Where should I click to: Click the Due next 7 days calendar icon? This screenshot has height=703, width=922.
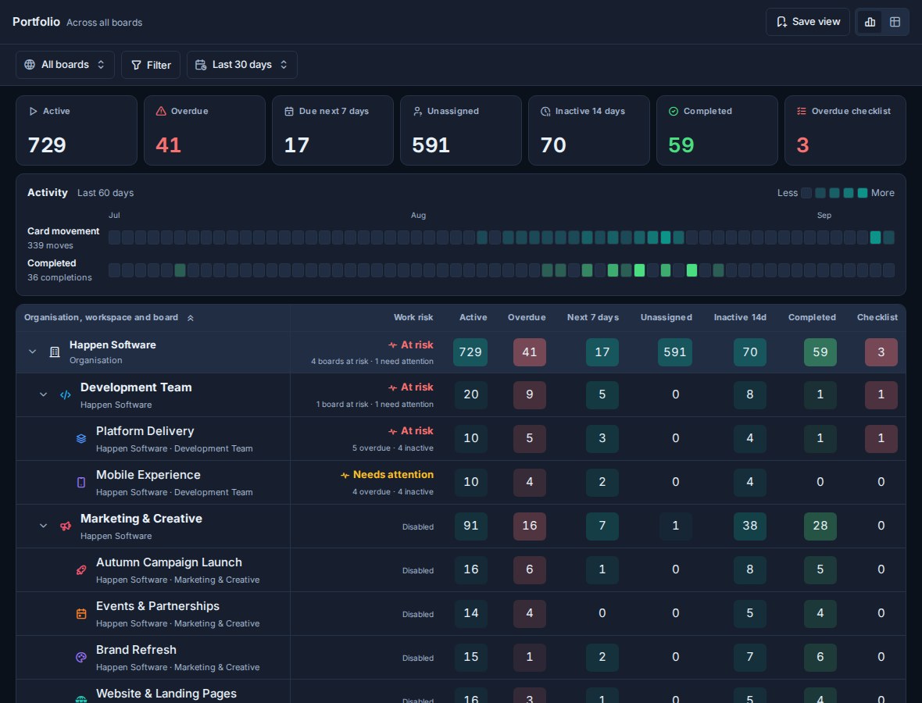pyautogui.click(x=289, y=111)
